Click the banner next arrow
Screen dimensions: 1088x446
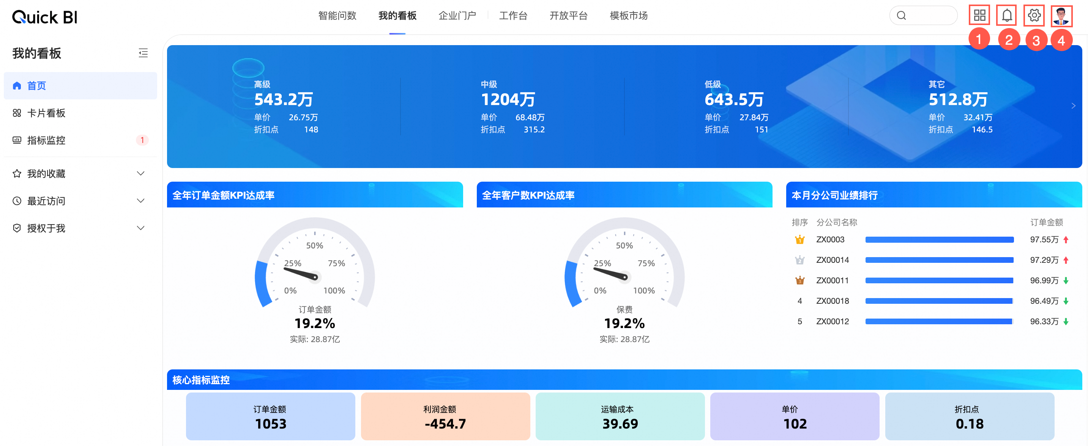pos(1073,106)
